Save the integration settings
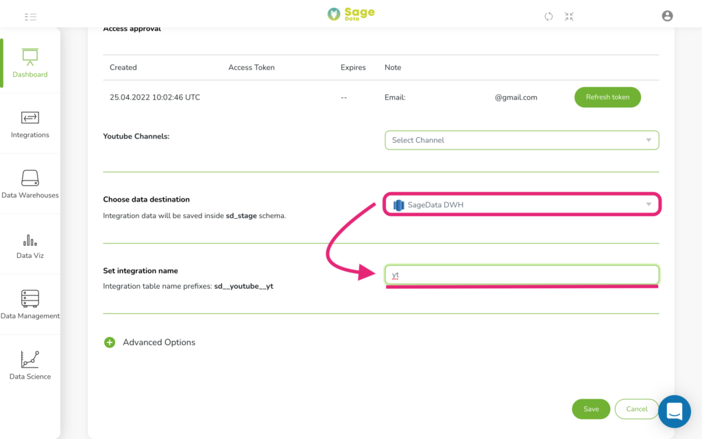The image size is (702, 439). (591, 409)
